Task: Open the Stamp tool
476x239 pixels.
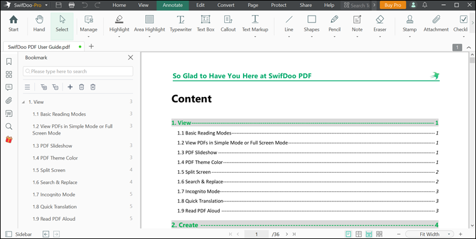Action: click(x=410, y=24)
